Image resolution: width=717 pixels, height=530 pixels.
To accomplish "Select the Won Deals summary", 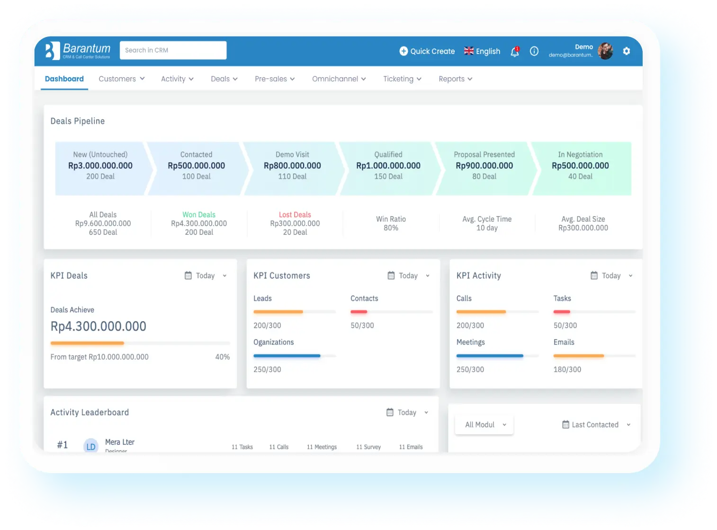I will (198, 223).
